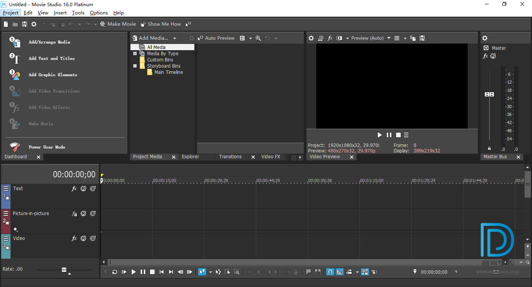Click the Make Movie button
532x287 pixels.
[x=118, y=24]
